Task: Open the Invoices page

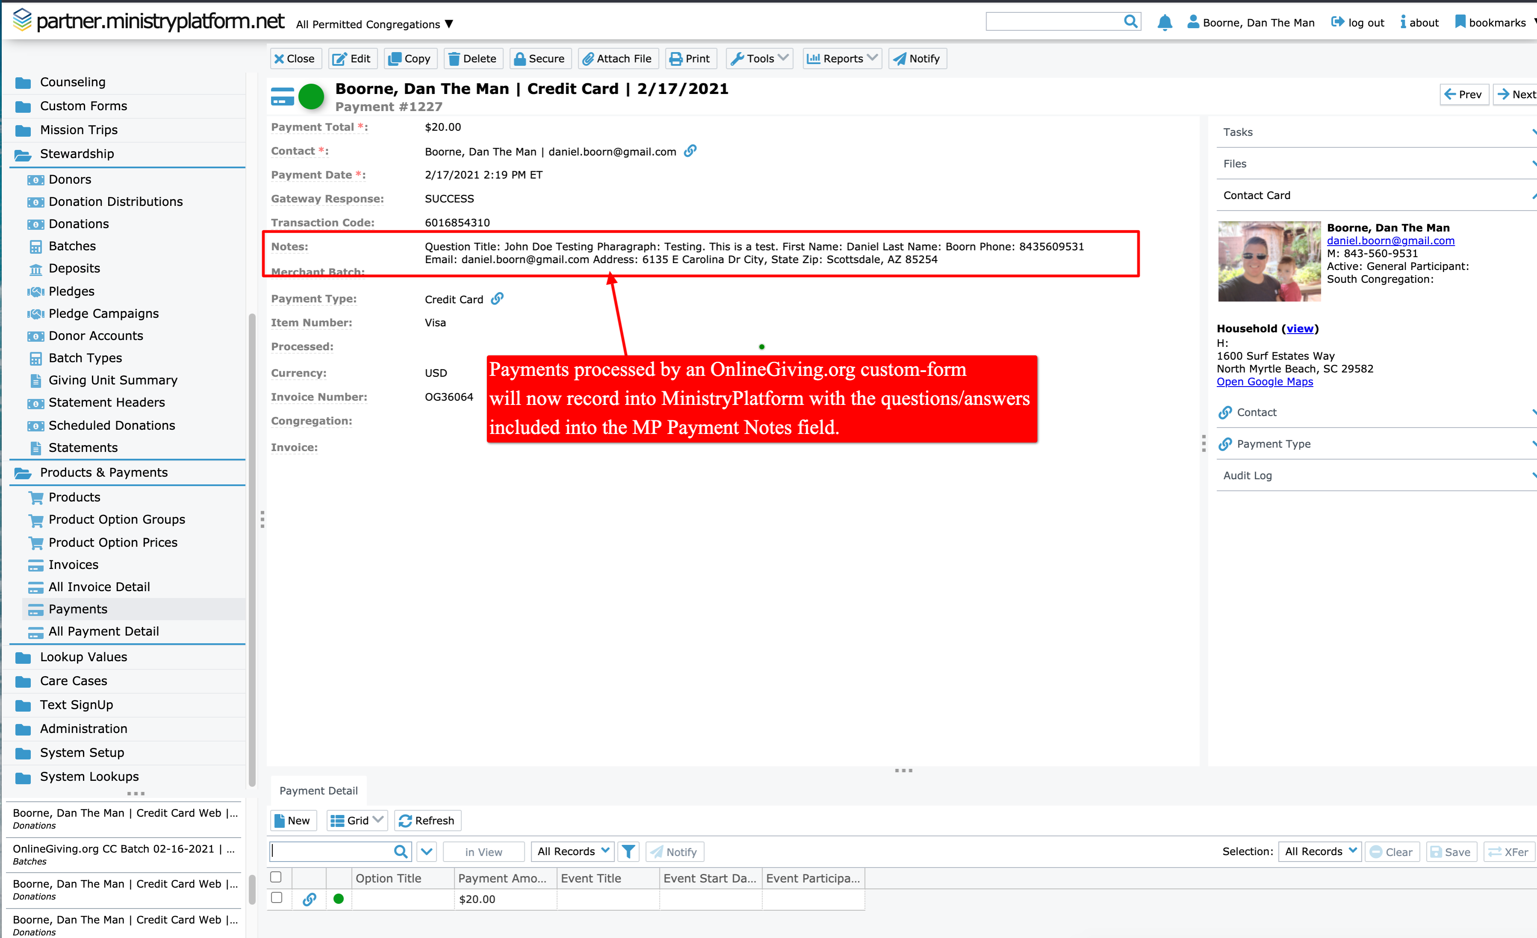Action: click(73, 565)
